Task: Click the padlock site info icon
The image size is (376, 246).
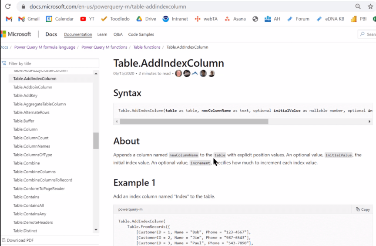Action: pyautogui.click(x=23, y=7)
